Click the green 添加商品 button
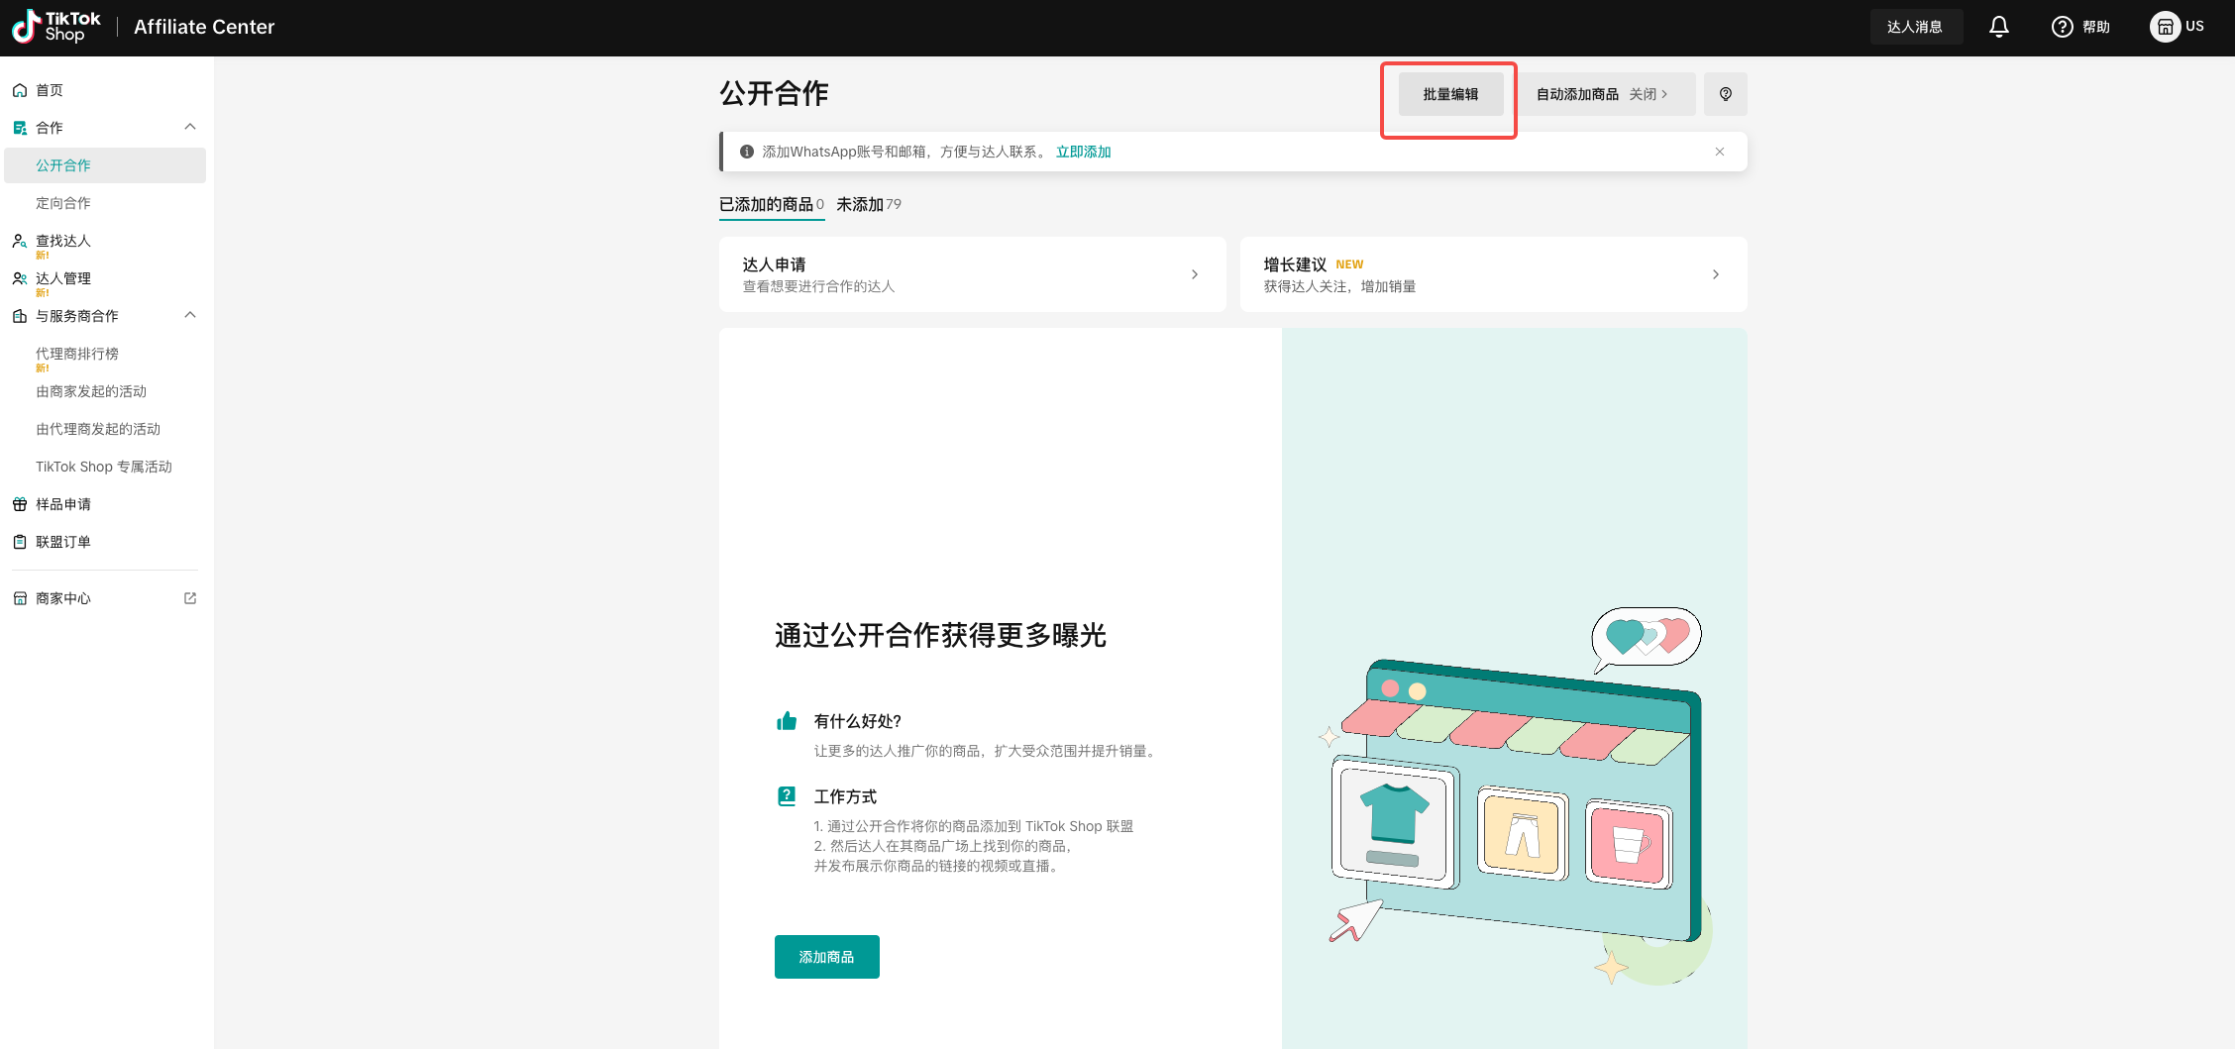2235x1049 pixels. tap(826, 957)
